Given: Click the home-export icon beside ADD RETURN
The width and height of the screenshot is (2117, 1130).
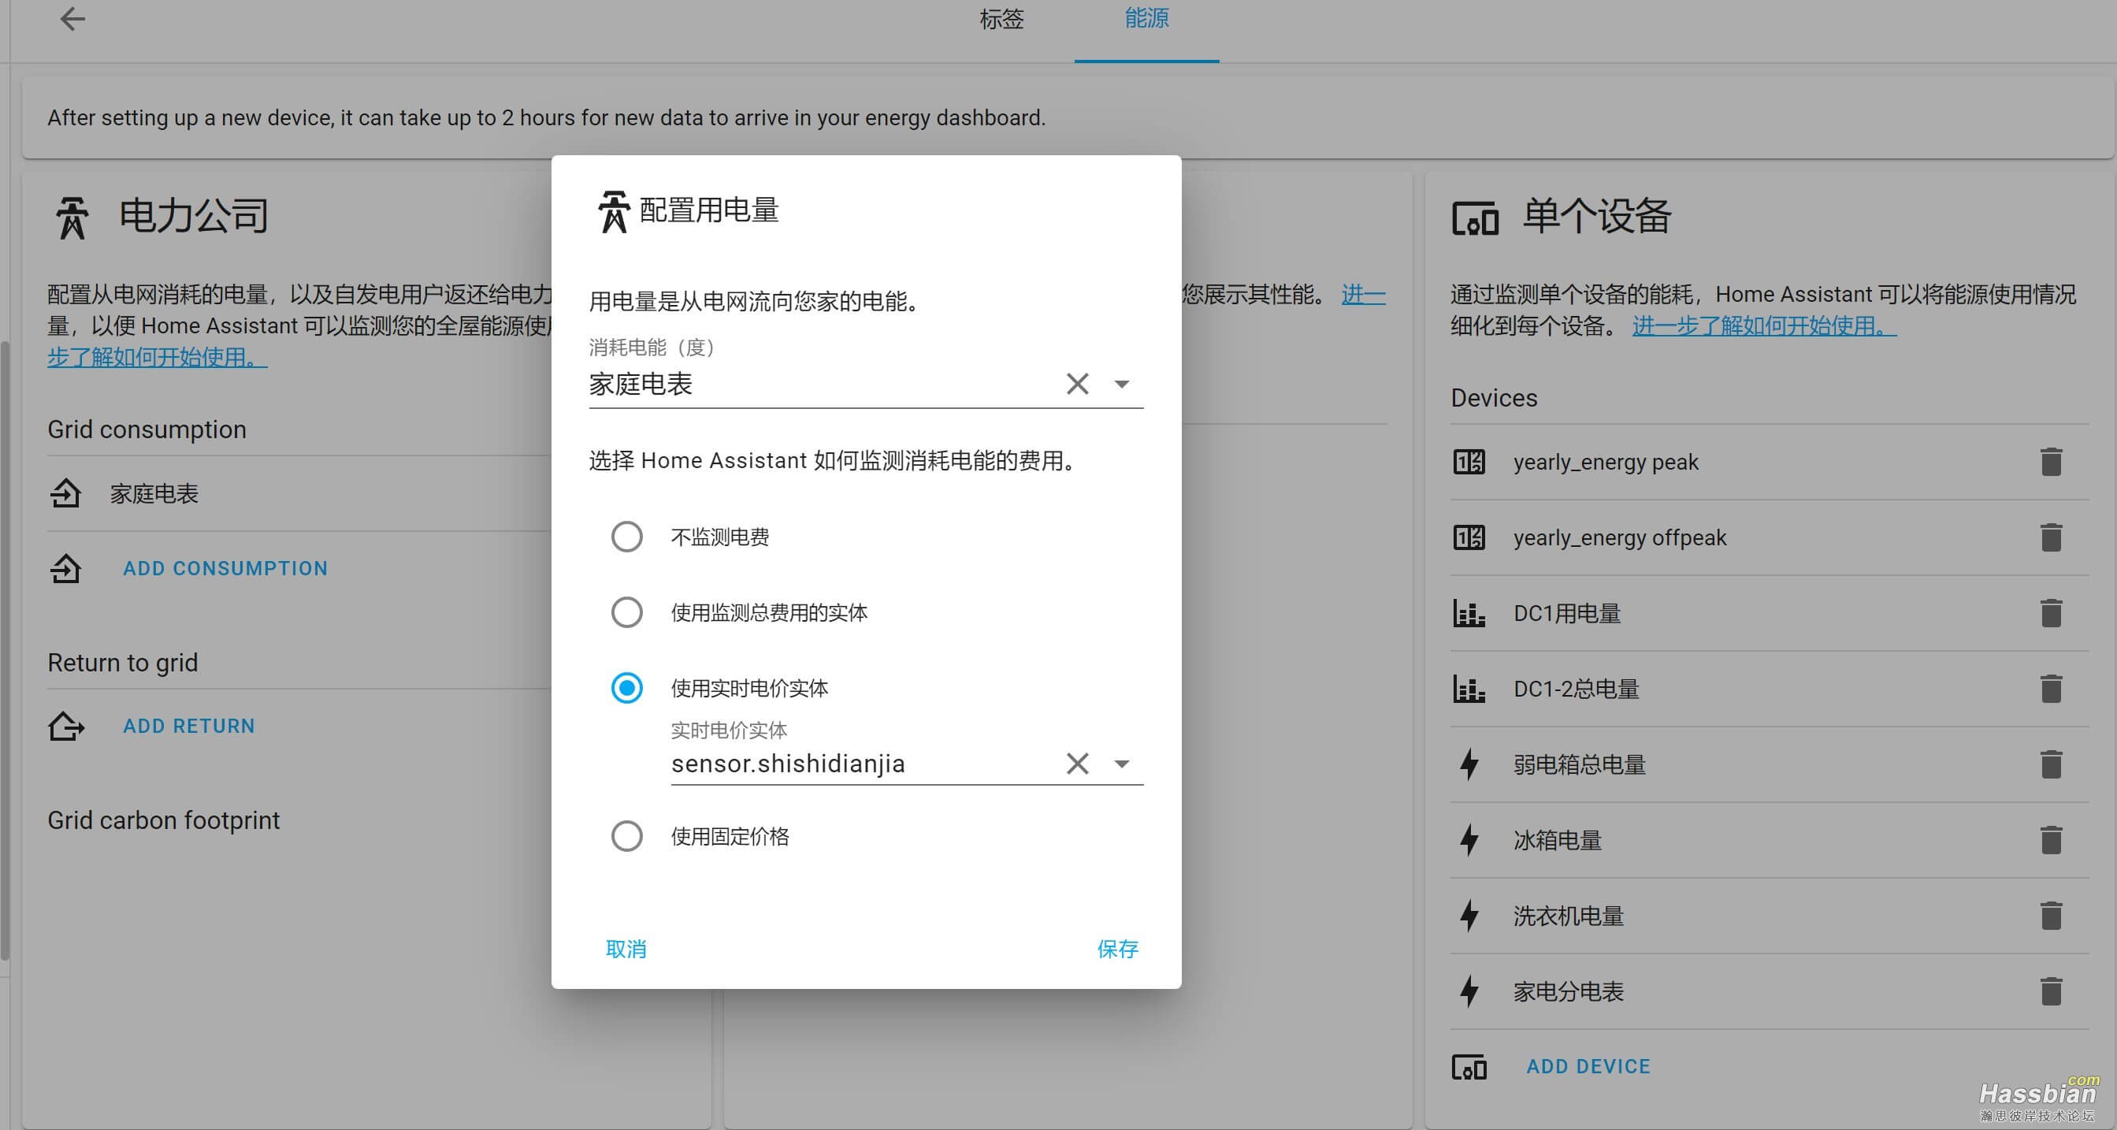Looking at the screenshot, I should 65,726.
